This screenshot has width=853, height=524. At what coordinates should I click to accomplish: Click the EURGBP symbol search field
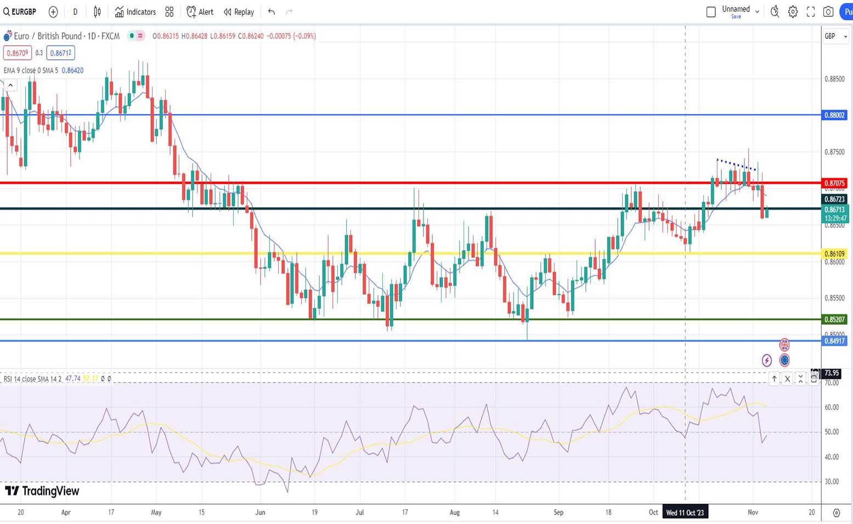click(20, 12)
